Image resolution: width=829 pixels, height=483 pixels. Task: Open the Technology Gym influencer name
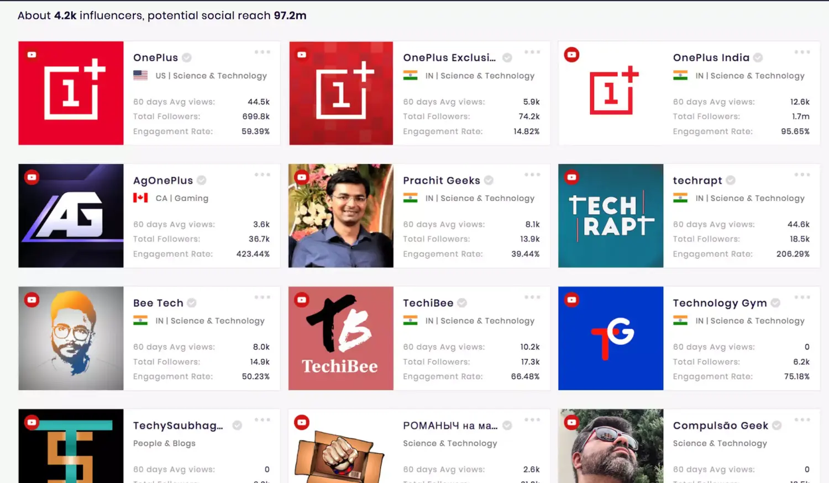[x=720, y=303]
